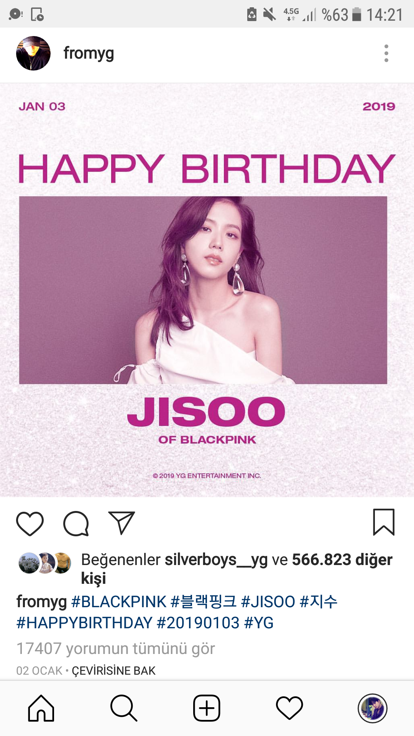
Task: Tap the new post plus icon
Action: [207, 708]
